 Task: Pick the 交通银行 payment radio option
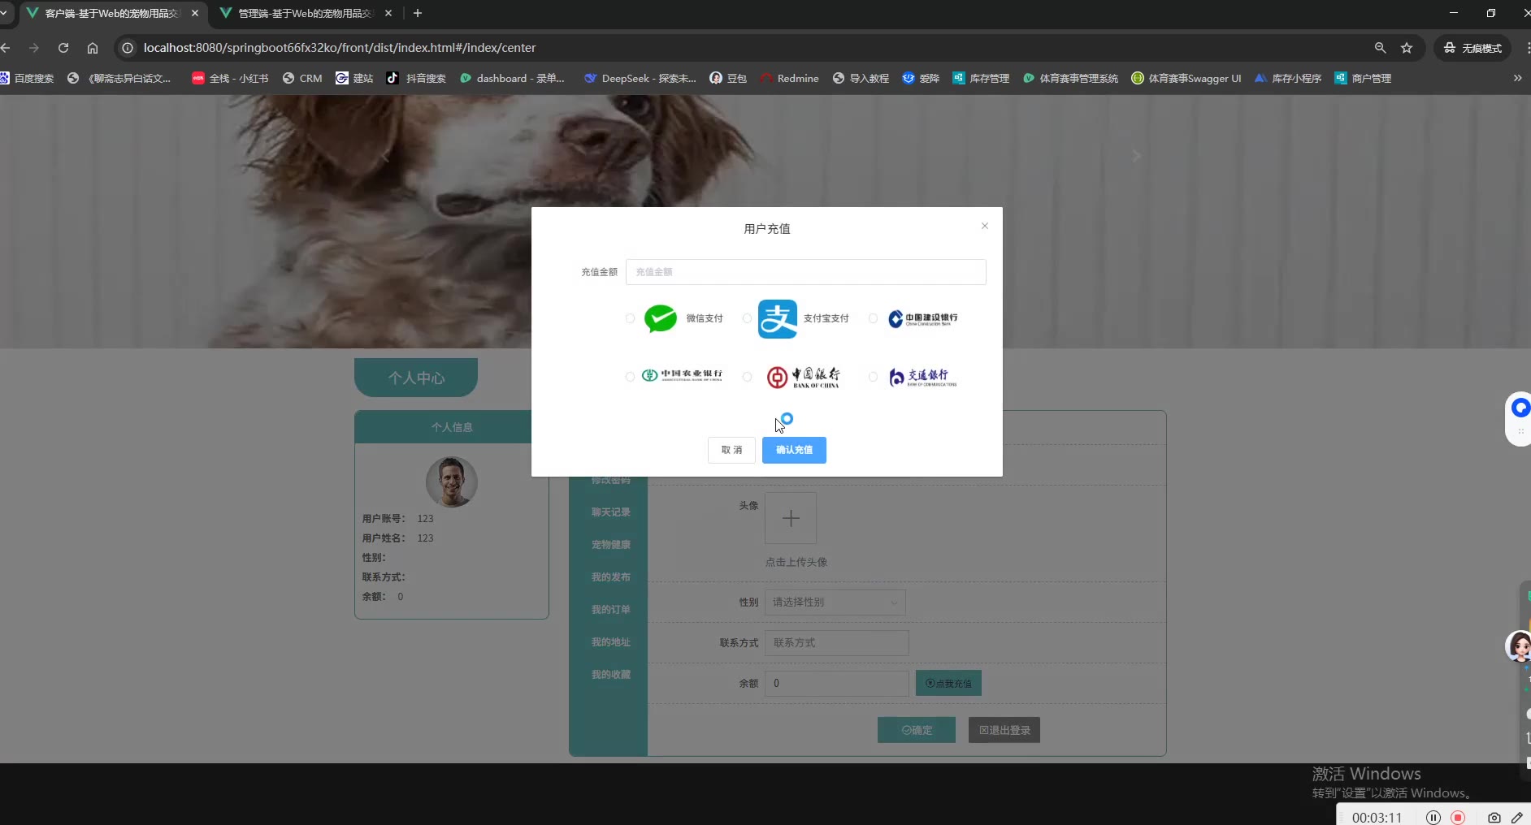click(x=873, y=377)
